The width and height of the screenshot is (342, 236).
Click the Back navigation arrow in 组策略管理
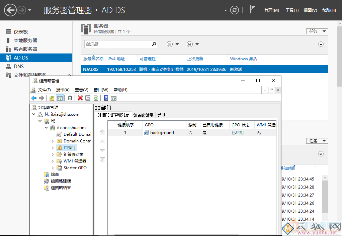pos(33,98)
